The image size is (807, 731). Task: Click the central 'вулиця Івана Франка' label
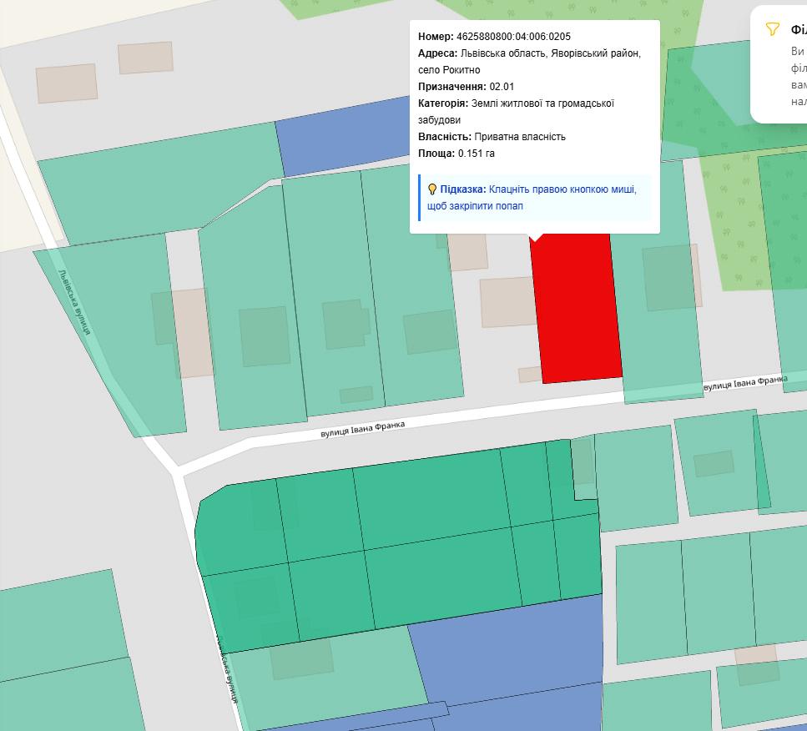[363, 429]
